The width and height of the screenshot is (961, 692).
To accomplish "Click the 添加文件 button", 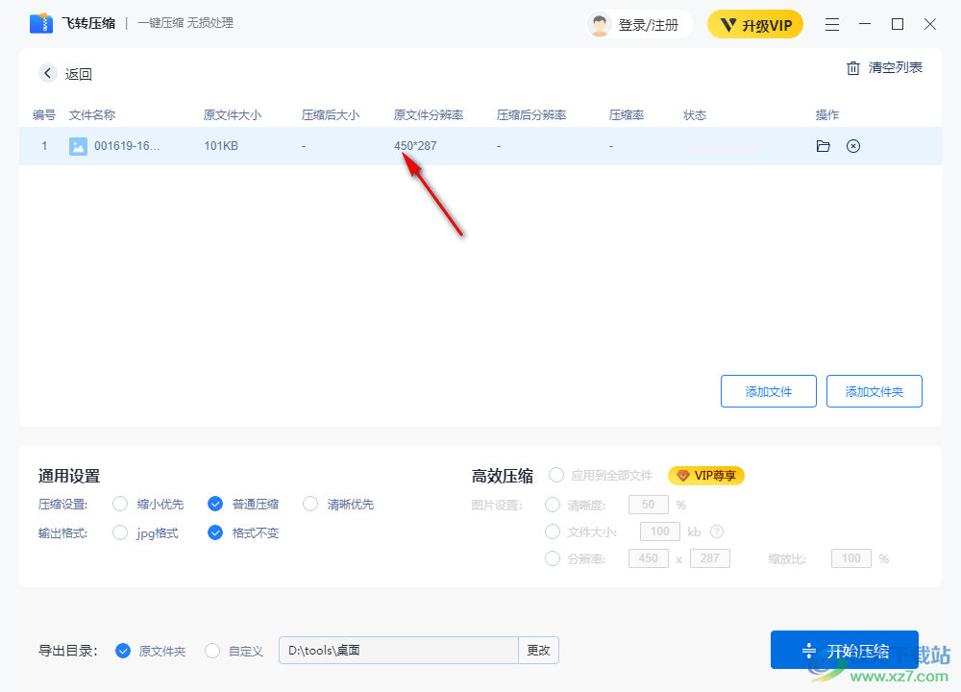I will pos(769,391).
